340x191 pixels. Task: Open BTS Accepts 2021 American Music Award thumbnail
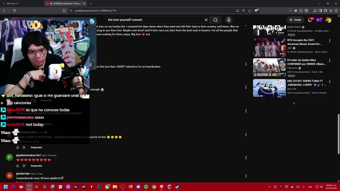tap(269, 47)
